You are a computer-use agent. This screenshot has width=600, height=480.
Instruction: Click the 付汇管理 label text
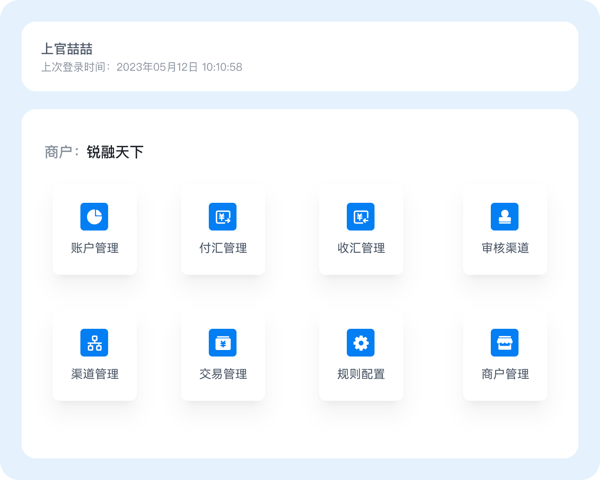pos(223,248)
